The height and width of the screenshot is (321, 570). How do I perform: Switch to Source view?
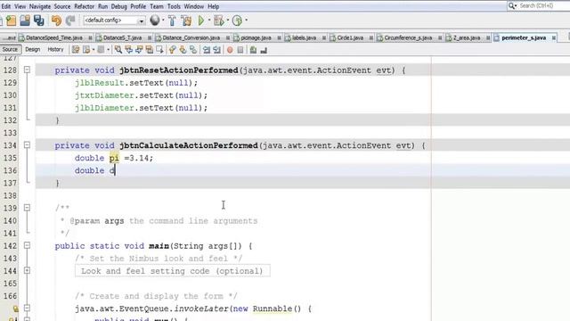(x=10, y=50)
